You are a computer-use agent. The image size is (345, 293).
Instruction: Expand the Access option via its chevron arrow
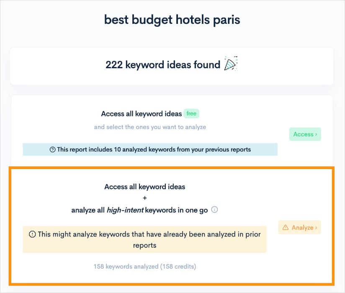click(x=317, y=134)
